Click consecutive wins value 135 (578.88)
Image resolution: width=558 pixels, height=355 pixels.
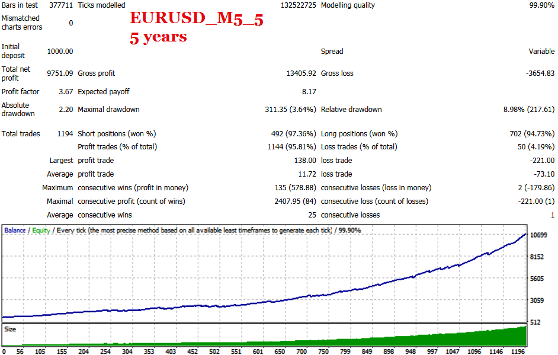tap(295, 188)
